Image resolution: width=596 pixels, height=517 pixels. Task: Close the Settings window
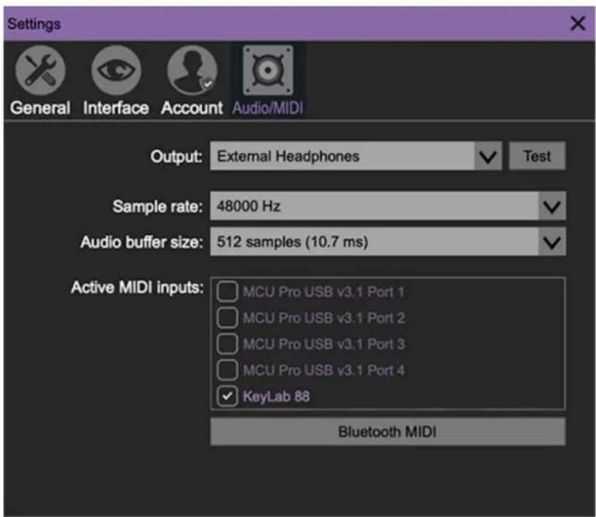tap(578, 23)
